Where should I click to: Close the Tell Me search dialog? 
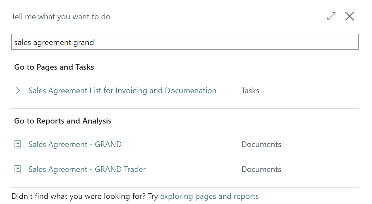pyautogui.click(x=349, y=16)
